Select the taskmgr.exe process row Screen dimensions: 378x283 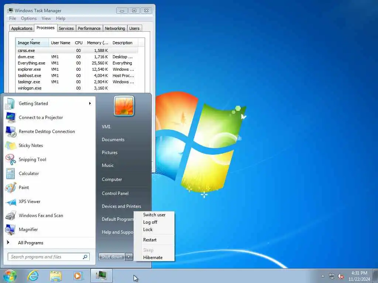pyautogui.click(x=77, y=82)
